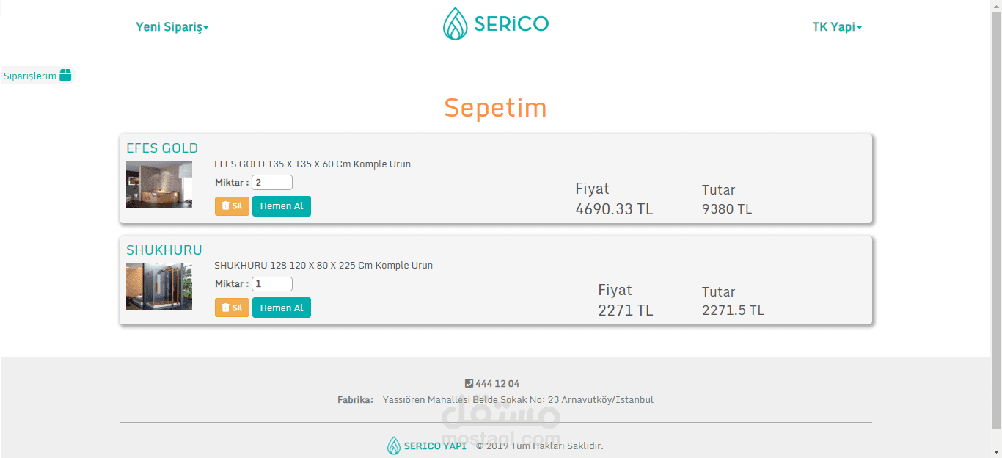This screenshot has height=458, width=1002.
Task: Buy SHUKHURU now with Hemen Al
Action: (x=282, y=308)
